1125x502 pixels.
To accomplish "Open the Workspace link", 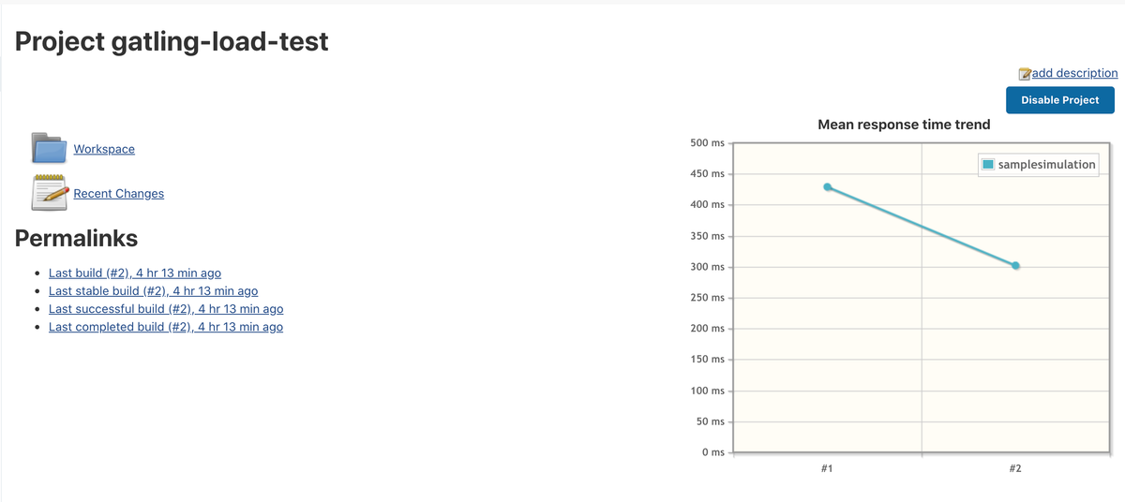I will coord(104,149).
